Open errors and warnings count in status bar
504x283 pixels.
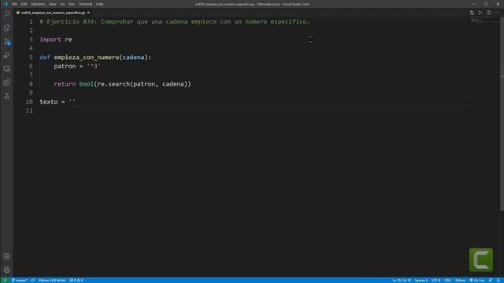tap(76, 280)
